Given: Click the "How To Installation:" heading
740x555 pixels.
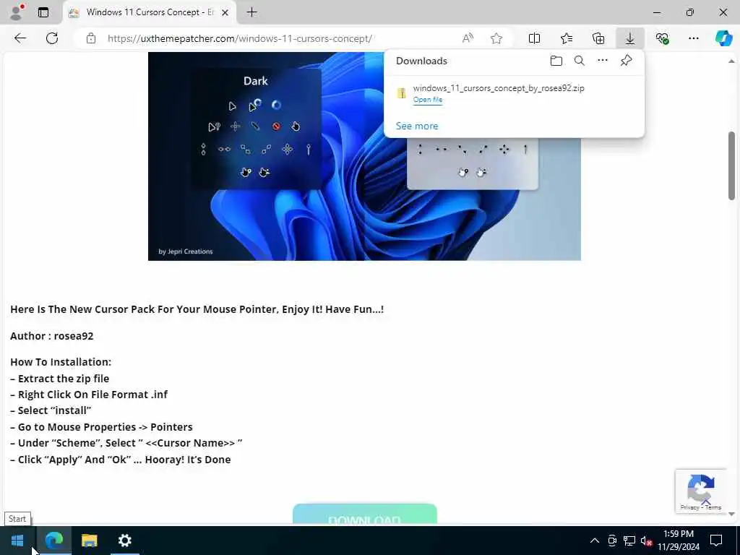Looking at the screenshot, I should pos(61,362).
